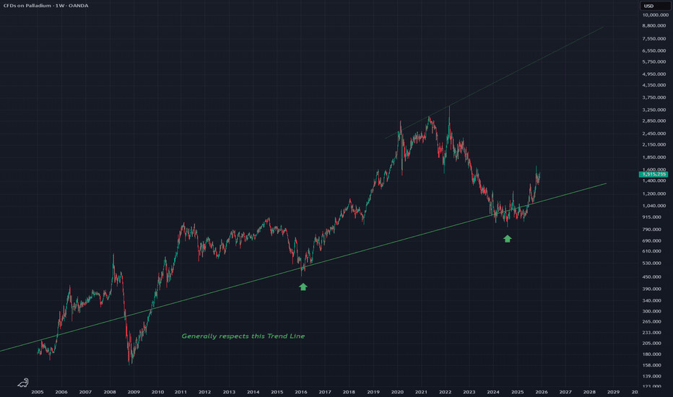Click the 2009 label on time axis
The image size is (673, 397).
[x=133, y=391]
